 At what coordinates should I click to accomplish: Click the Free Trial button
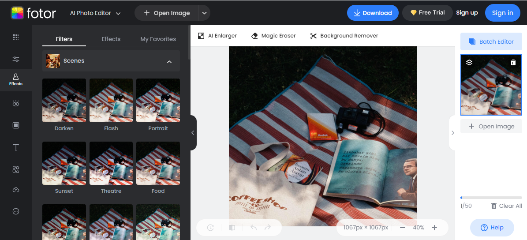427,13
